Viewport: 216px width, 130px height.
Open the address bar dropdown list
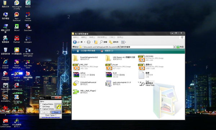coord(174,47)
